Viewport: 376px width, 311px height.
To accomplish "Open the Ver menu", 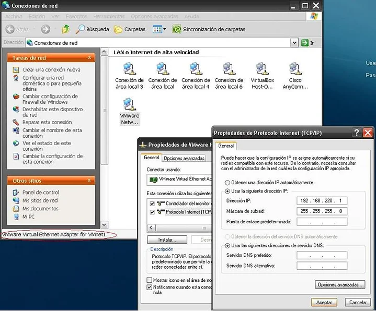I will 55,16.
